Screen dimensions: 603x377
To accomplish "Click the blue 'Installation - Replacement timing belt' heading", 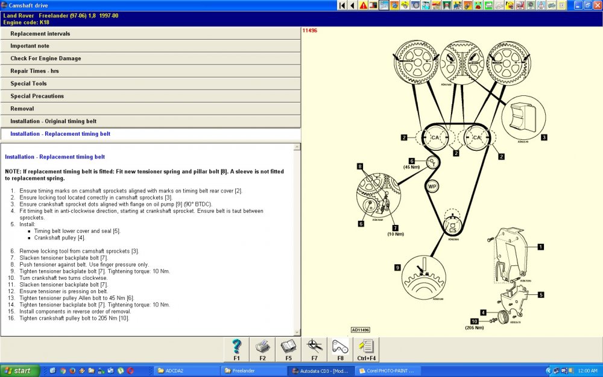I will click(x=55, y=157).
